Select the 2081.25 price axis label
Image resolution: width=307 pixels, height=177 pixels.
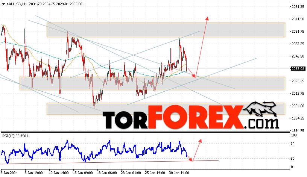coord(298,7)
